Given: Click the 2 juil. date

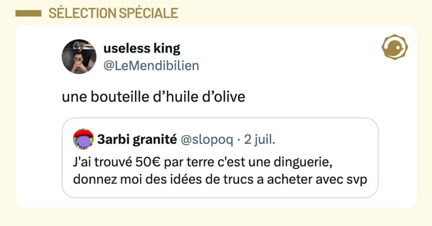Looking at the screenshot, I should tap(259, 140).
